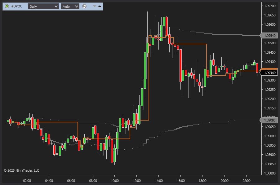Click the green checkmark status icon
Screen dimensions: 280x185
click(x=7, y=6)
